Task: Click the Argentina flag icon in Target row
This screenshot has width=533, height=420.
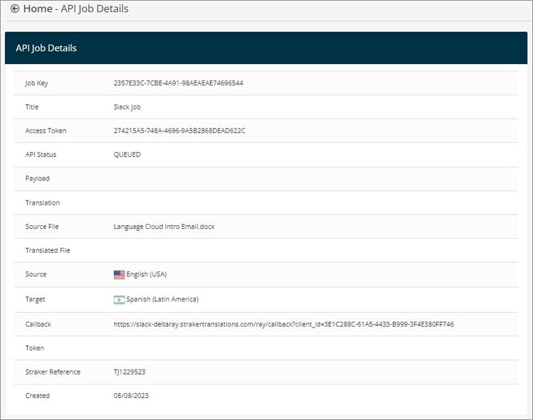Action: tap(119, 300)
